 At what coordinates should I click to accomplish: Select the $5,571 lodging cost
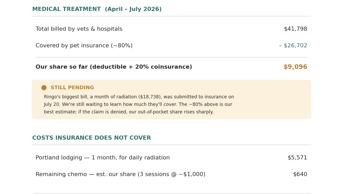click(x=297, y=158)
